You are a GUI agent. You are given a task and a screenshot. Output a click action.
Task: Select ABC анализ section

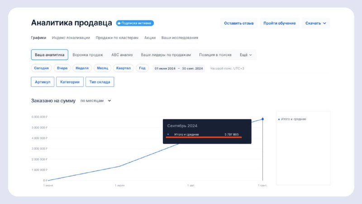coord(122,55)
